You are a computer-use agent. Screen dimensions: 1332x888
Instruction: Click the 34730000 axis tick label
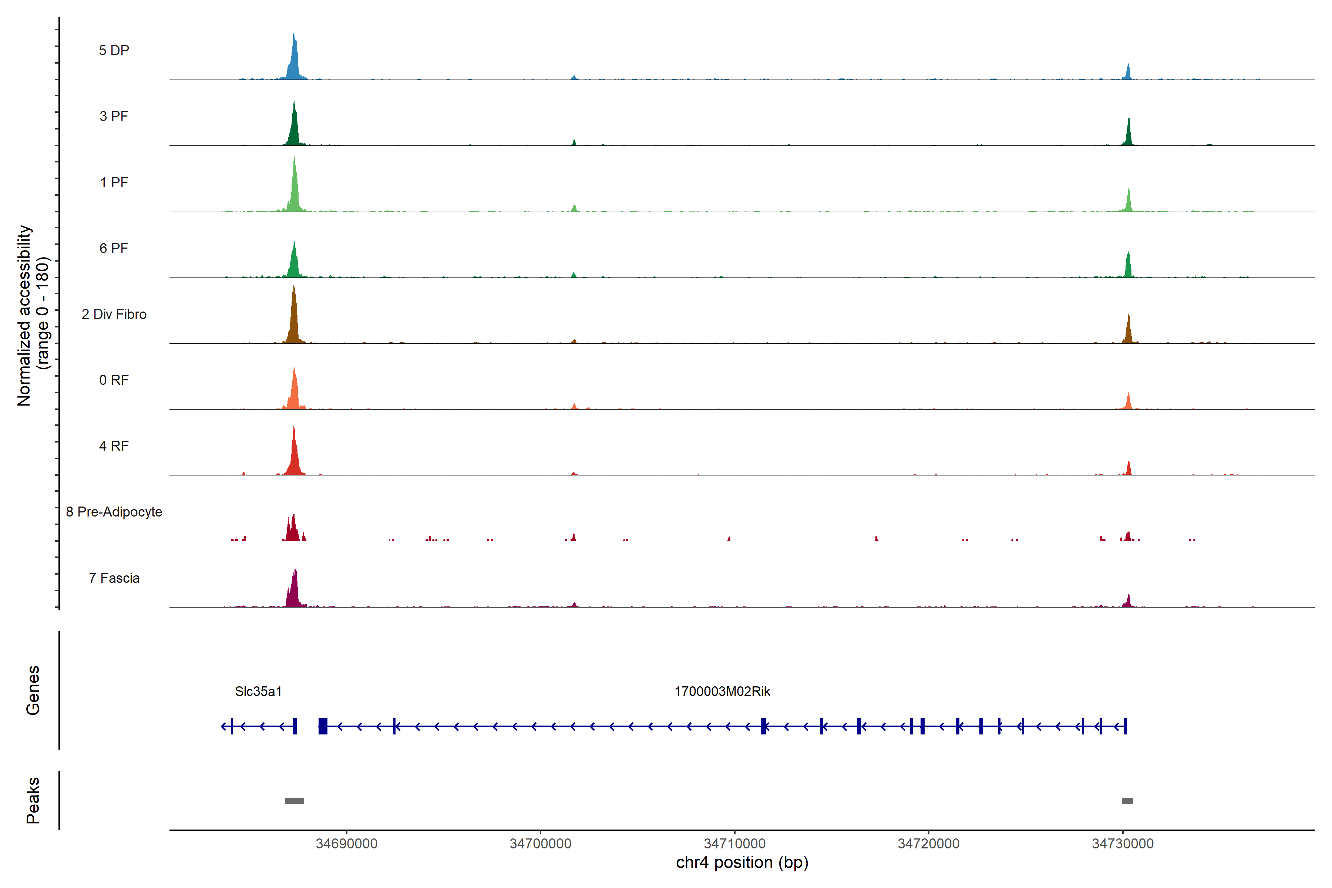tap(1123, 844)
